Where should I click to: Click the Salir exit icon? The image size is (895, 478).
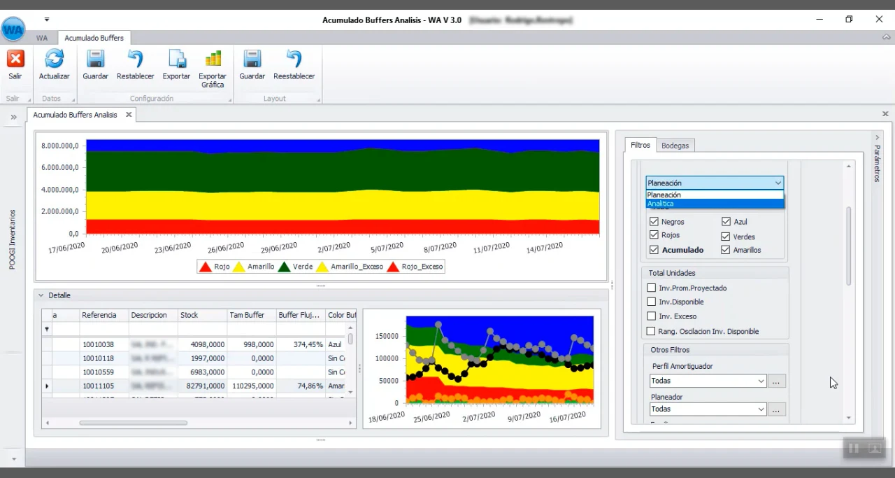tap(15, 59)
